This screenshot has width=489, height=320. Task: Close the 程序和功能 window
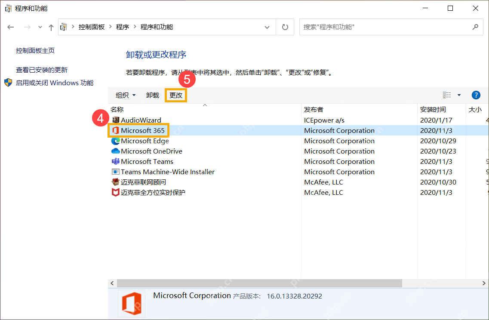tap(476, 9)
